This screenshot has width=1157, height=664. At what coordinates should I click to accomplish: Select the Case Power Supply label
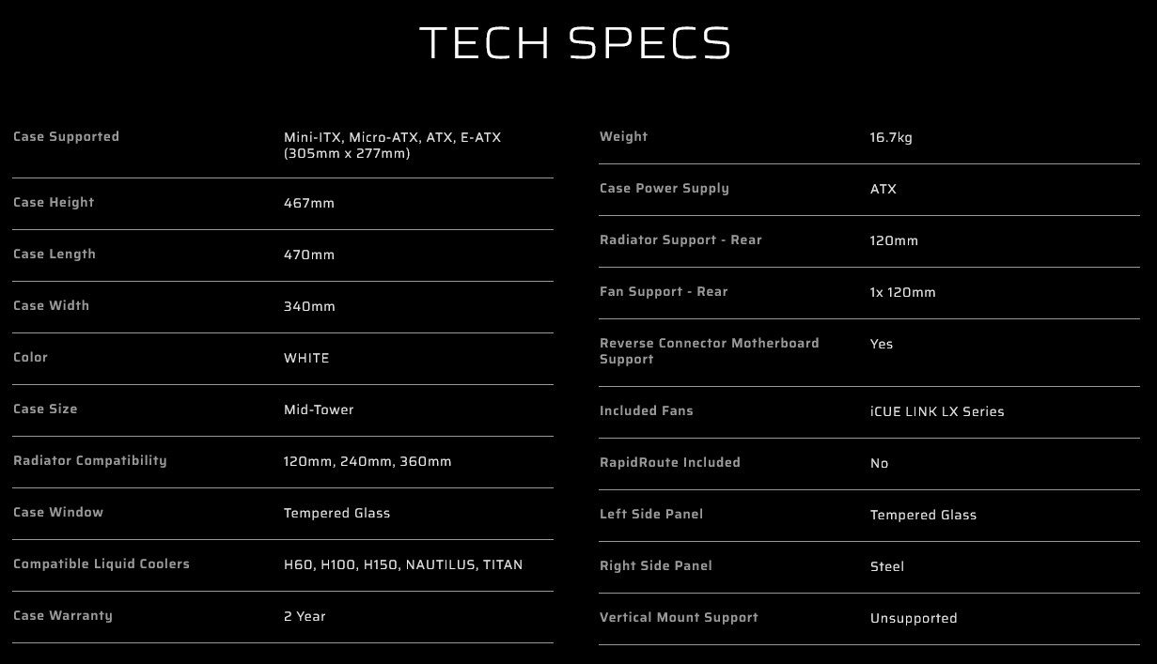pyautogui.click(x=664, y=189)
